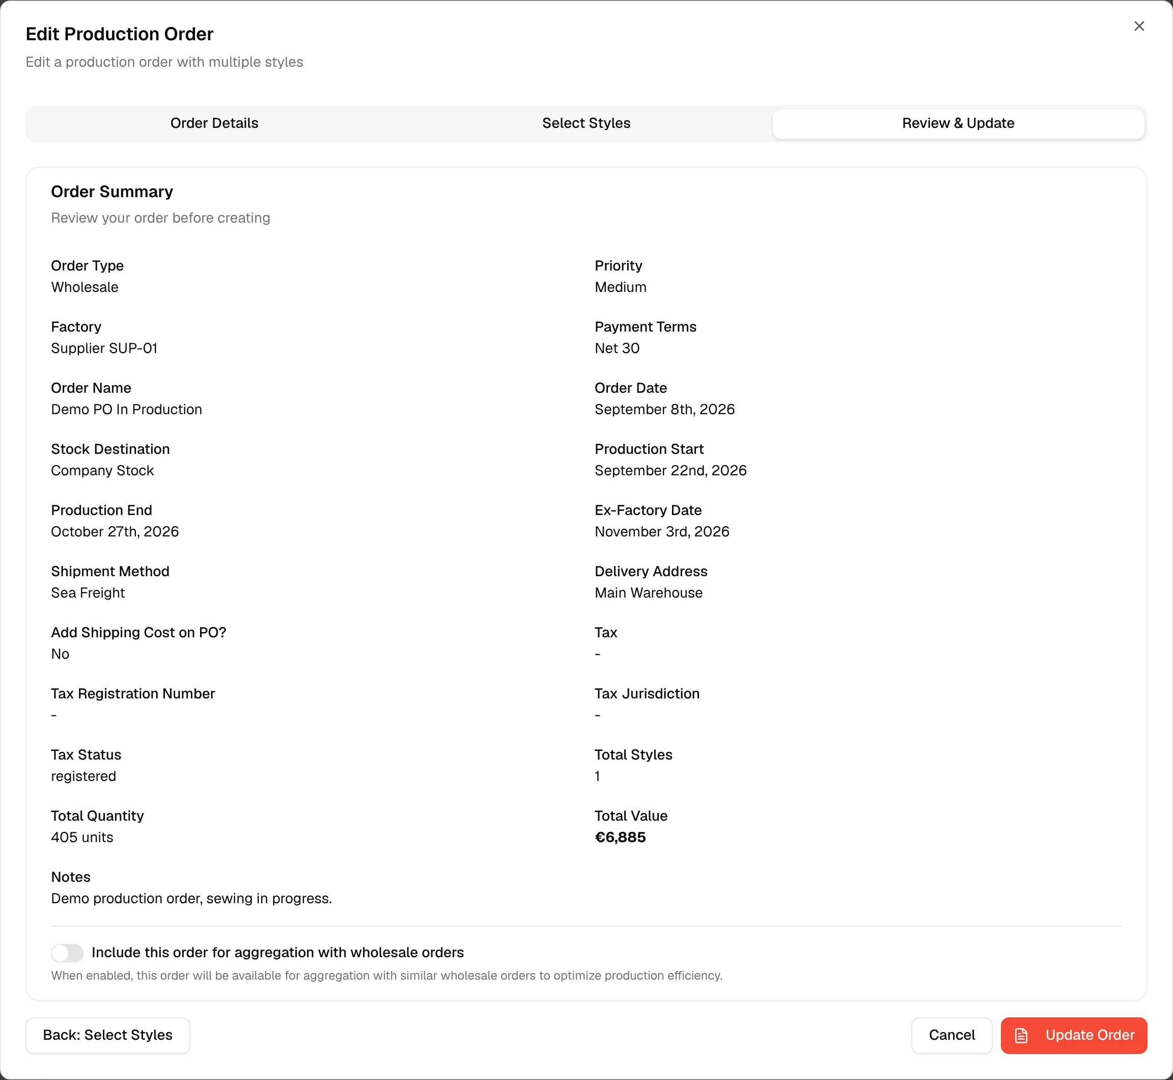Click the Update Order button label
1173x1080 pixels.
click(1090, 1035)
